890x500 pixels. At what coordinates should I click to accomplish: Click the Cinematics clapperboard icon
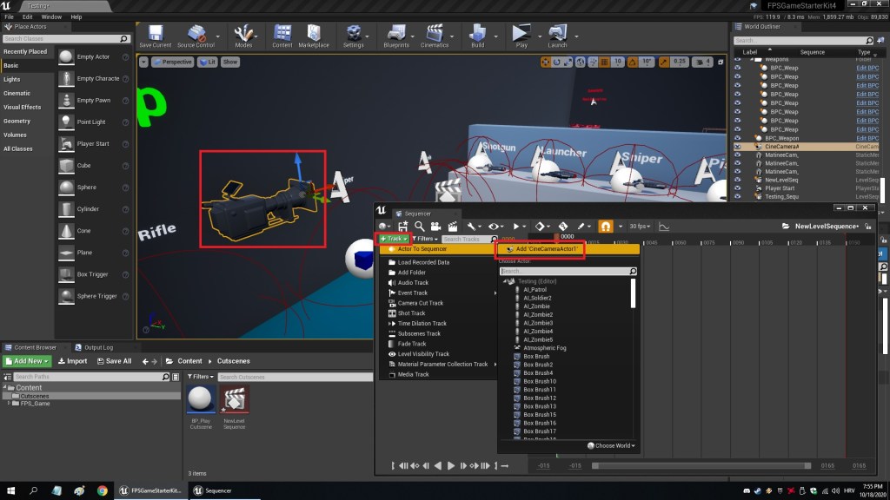pyautogui.click(x=435, y=34)
